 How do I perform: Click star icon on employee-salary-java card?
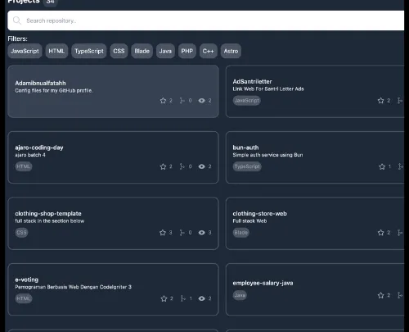[x=381, y=295]
